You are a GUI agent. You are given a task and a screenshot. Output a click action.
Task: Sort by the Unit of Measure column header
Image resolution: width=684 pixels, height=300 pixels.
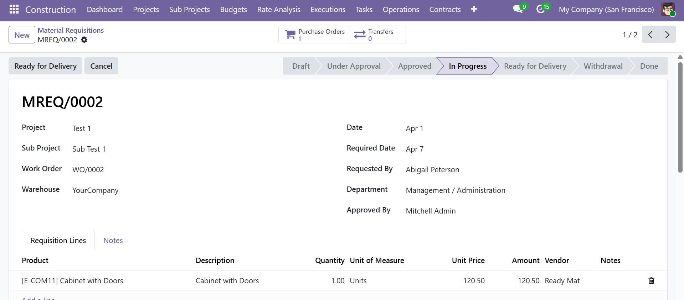click(377, 260)
